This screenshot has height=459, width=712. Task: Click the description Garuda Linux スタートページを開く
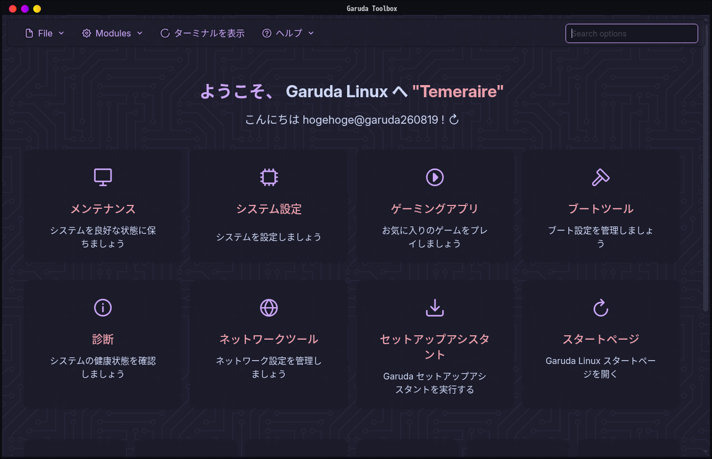pos(600,367)
